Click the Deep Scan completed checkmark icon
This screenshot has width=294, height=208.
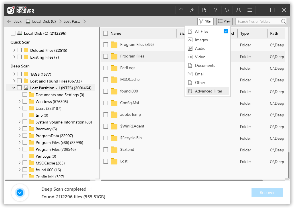pos(20,192)
